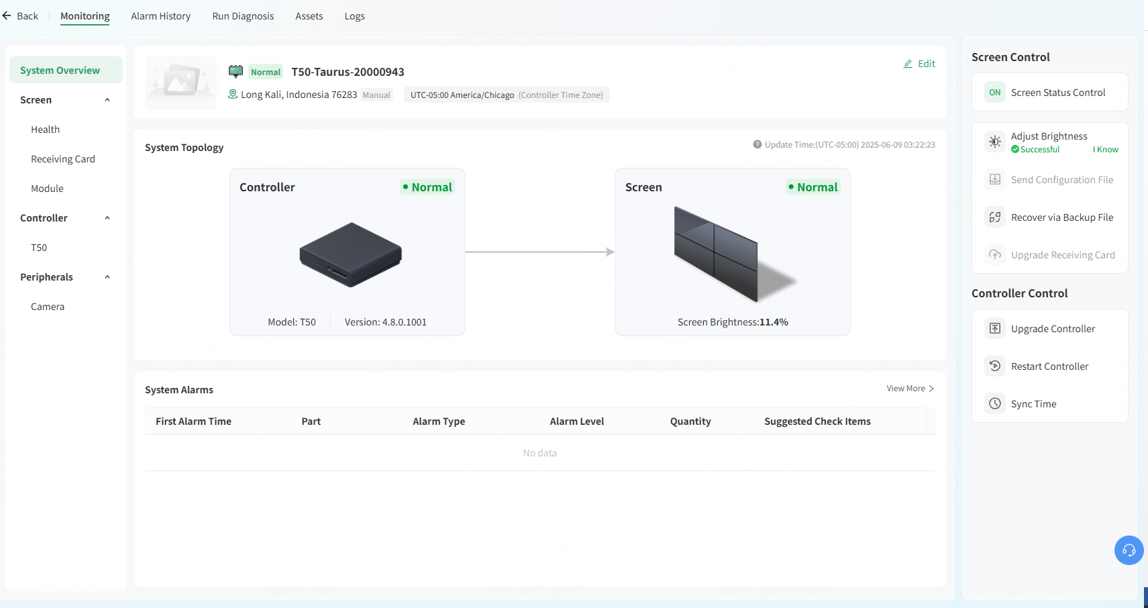Click the controller device image in topology

[350, 254]
